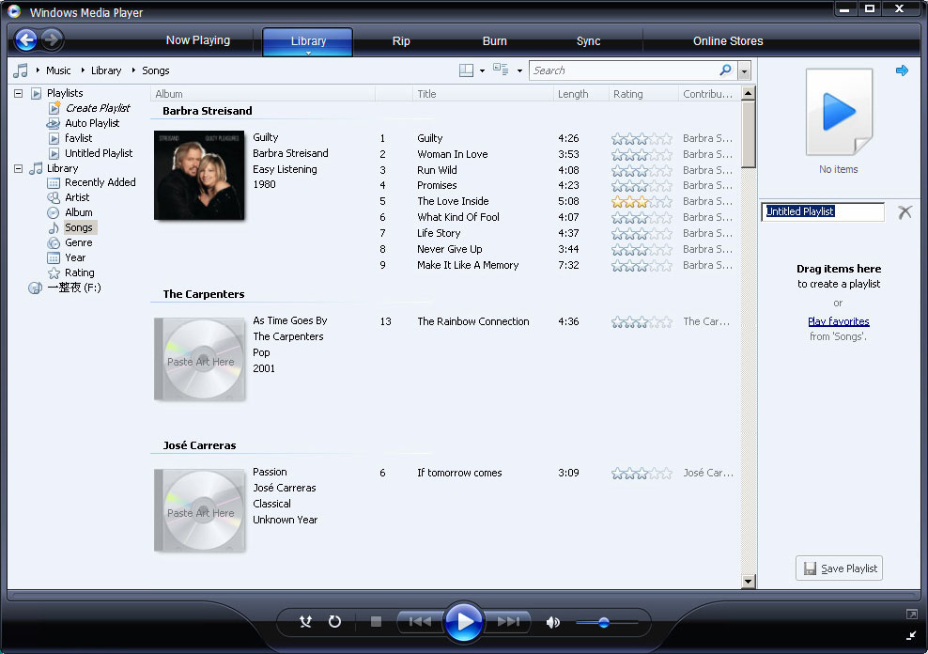The height and width of the screenshot is (654, 928).
Task: Mute the volume speaker icon
Action: click(553, 622)
